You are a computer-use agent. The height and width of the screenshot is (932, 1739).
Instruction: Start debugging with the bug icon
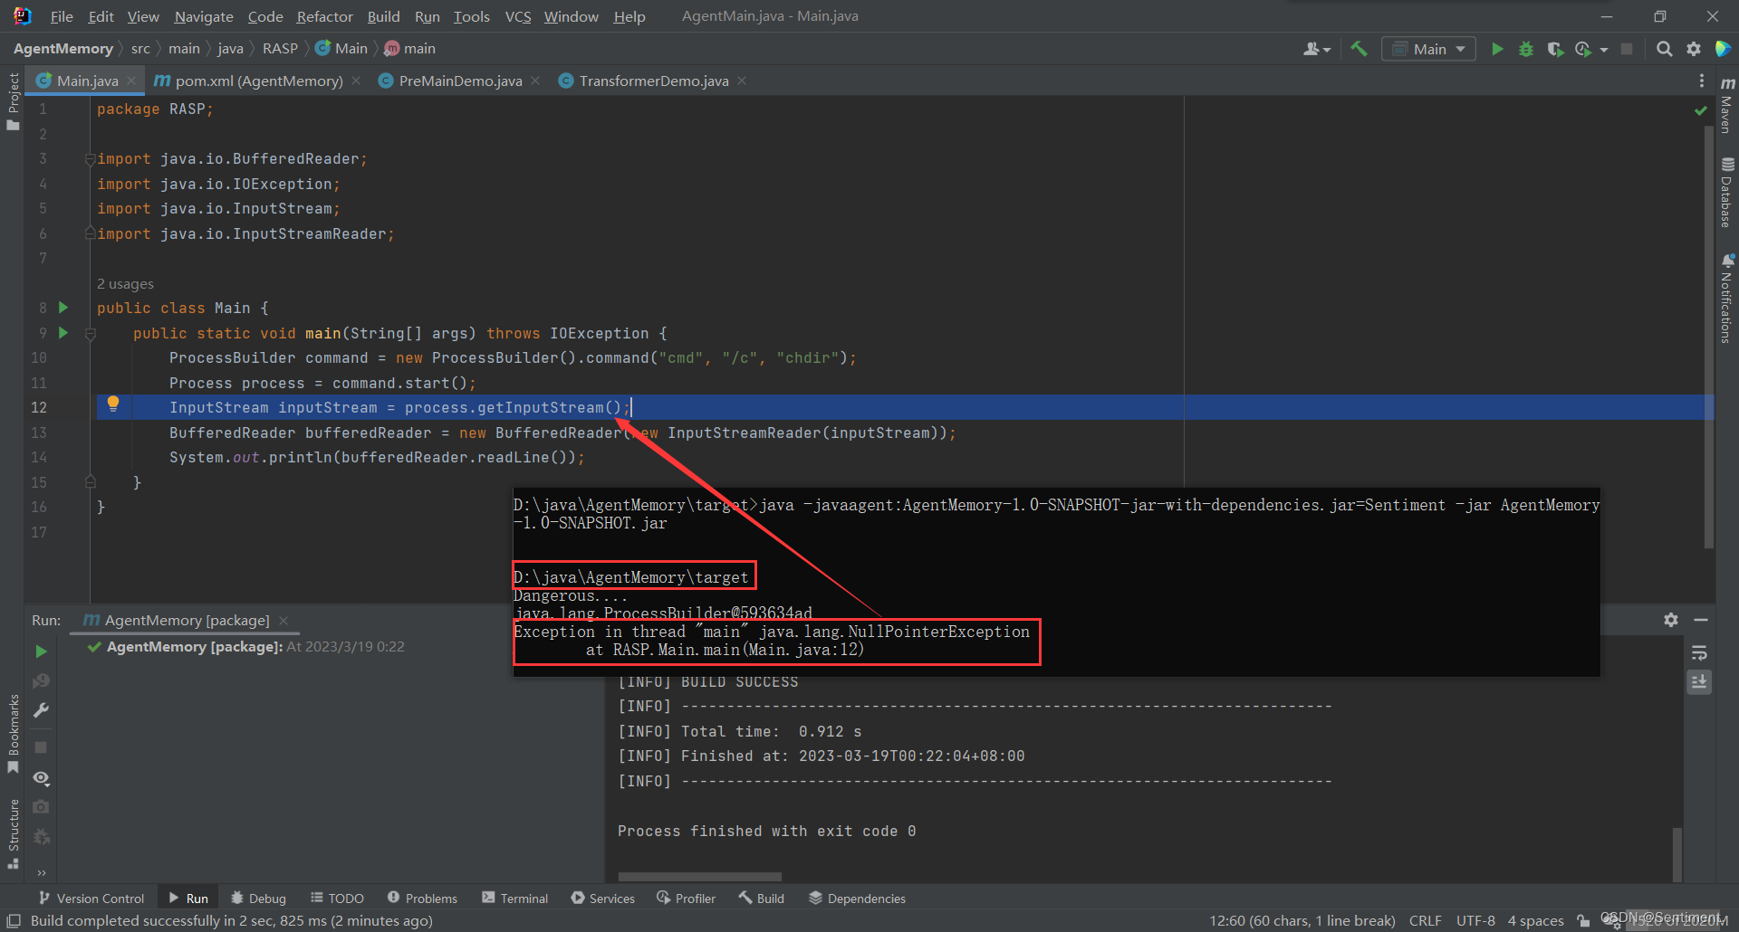(1526, 49)
